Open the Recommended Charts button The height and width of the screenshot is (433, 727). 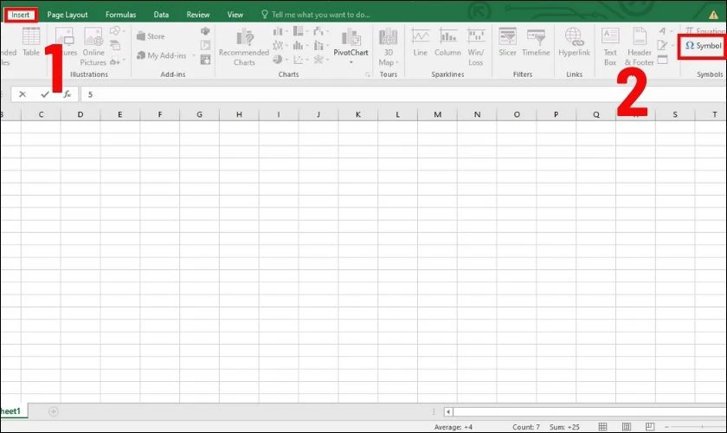(x=244, y=47)
